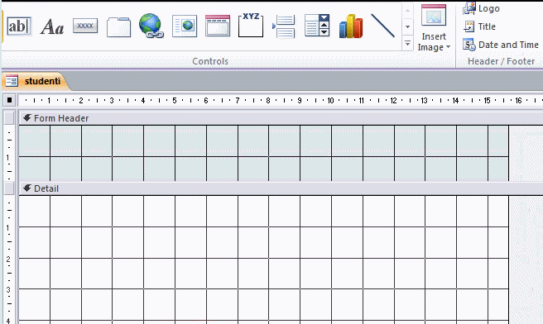Select the Insert Page Break control
543x324 pixels.
pos(284,26)
